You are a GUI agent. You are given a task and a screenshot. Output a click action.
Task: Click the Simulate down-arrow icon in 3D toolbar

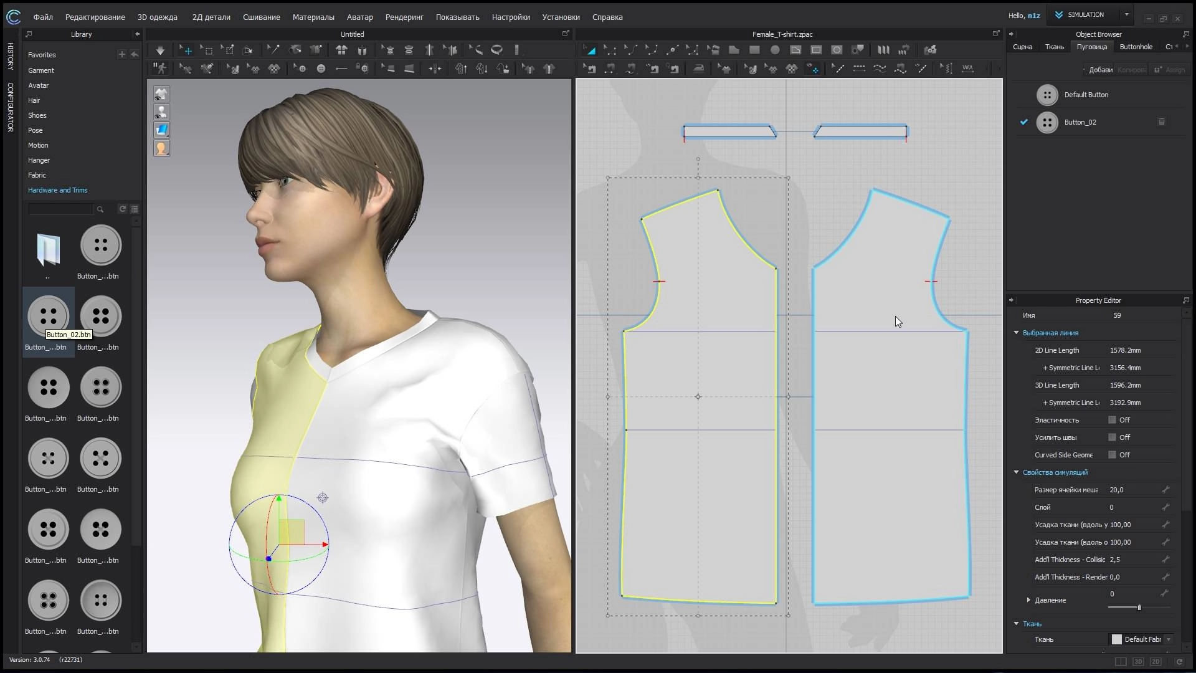click(160, 50)
